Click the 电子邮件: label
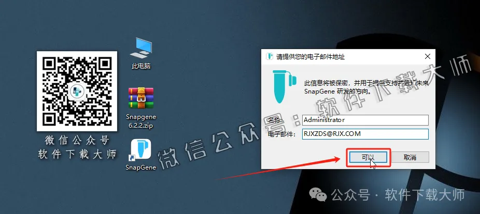Image resolution: width=480 pixels, height=214 pixels. [282, 134]
